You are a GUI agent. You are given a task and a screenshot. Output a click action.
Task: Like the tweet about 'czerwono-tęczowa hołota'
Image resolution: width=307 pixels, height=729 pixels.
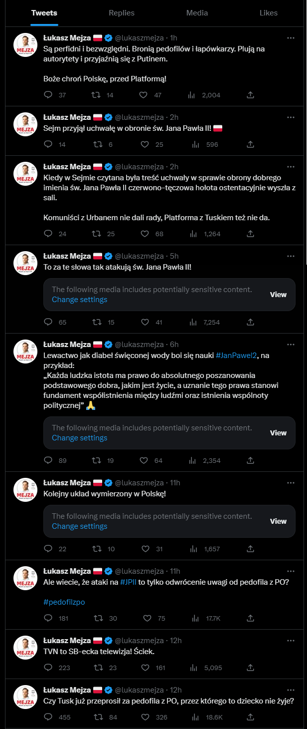(145, 233)
